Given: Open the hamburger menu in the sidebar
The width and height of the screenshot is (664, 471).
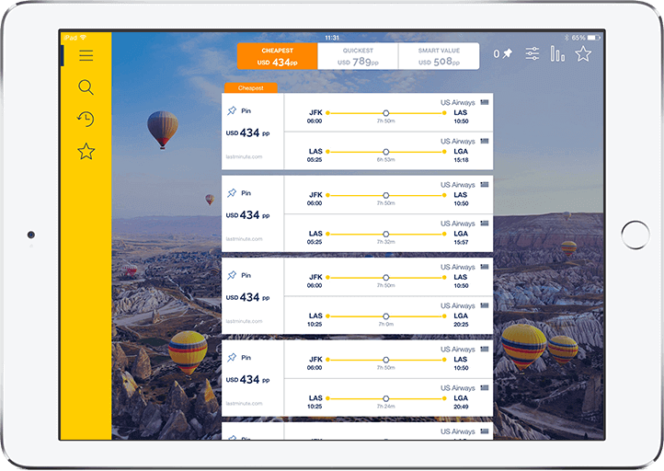Looking at the screenshot, I should point(86,55).
